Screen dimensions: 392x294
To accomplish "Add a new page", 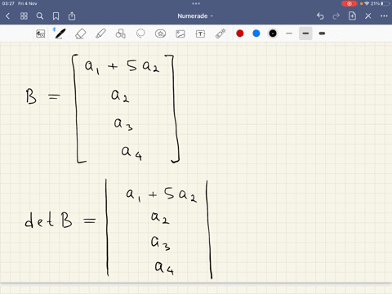I will click(x=352, y=16).
